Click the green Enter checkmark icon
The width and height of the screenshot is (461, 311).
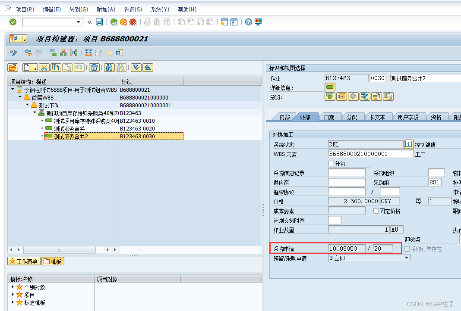click(x=13, y=22)
